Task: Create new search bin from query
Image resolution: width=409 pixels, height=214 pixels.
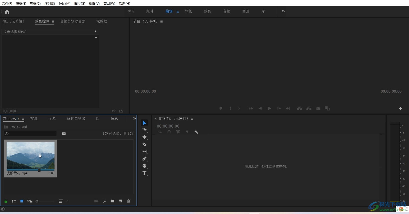Action: click(64, 133)
